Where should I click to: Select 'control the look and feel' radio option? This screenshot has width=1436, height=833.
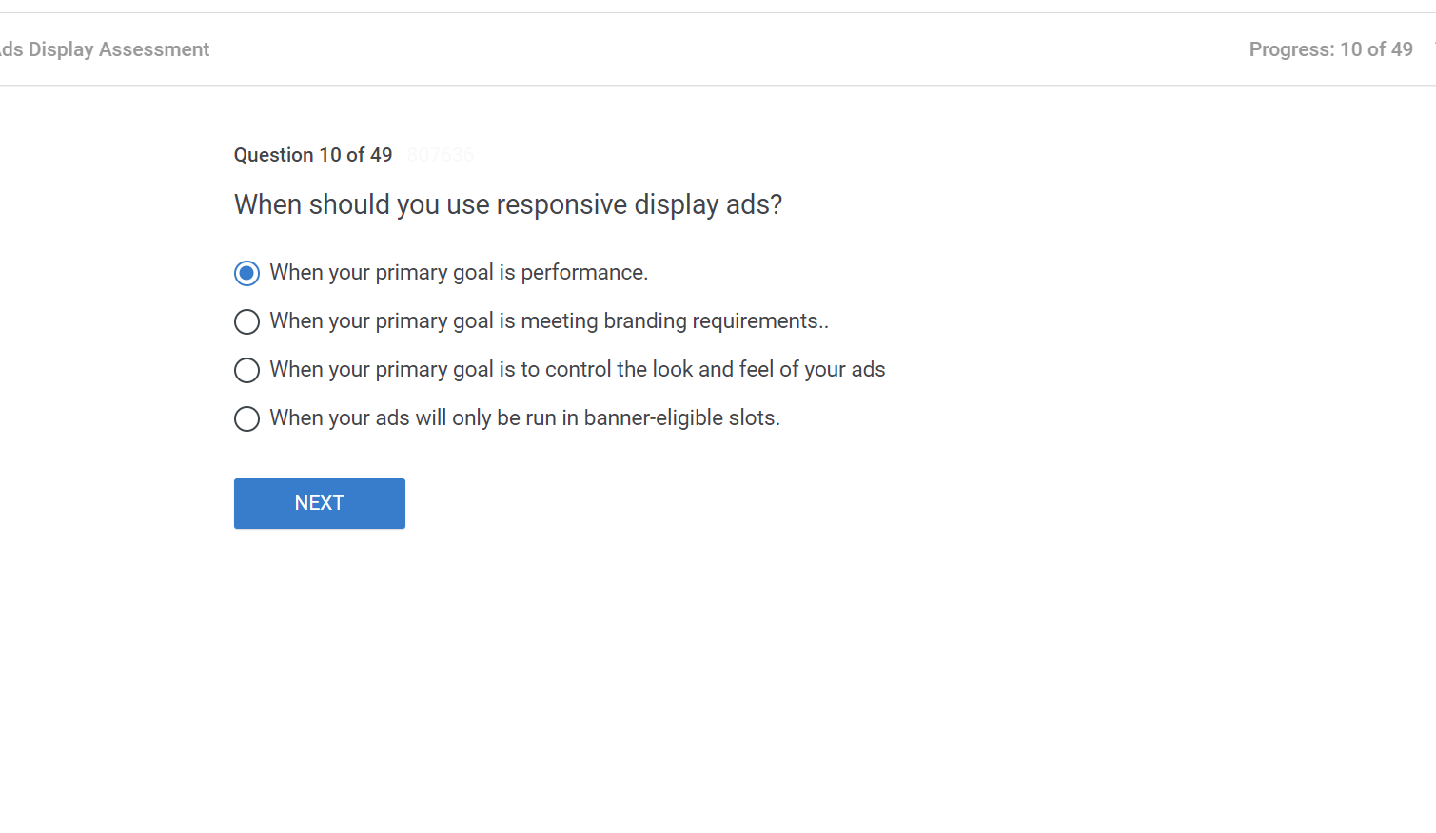click(x=246, y=371)
